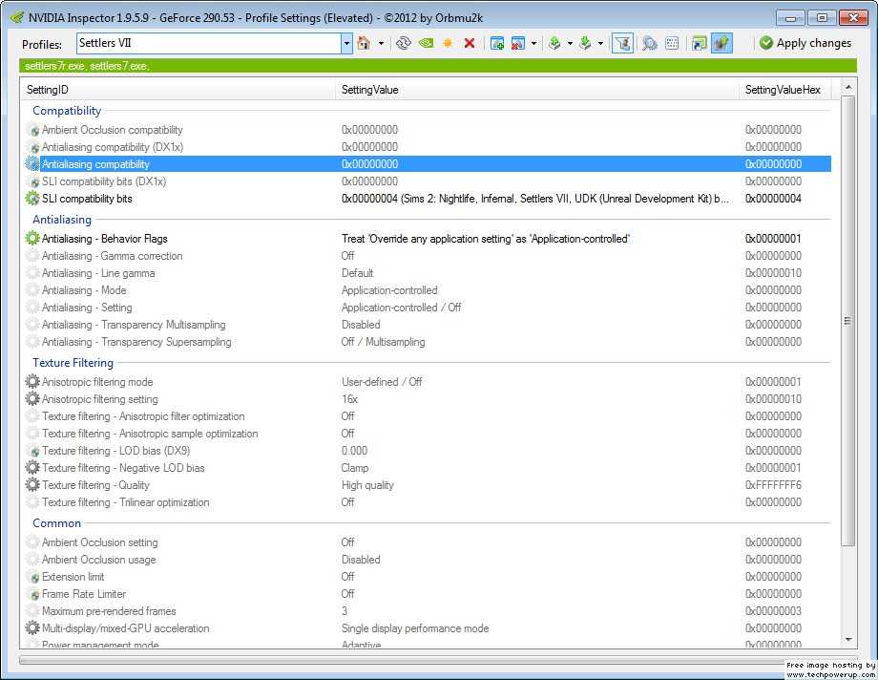Open the Profiles combo box dropdown arrow
The image size is (878, 680).
click(x=346, y=43)
